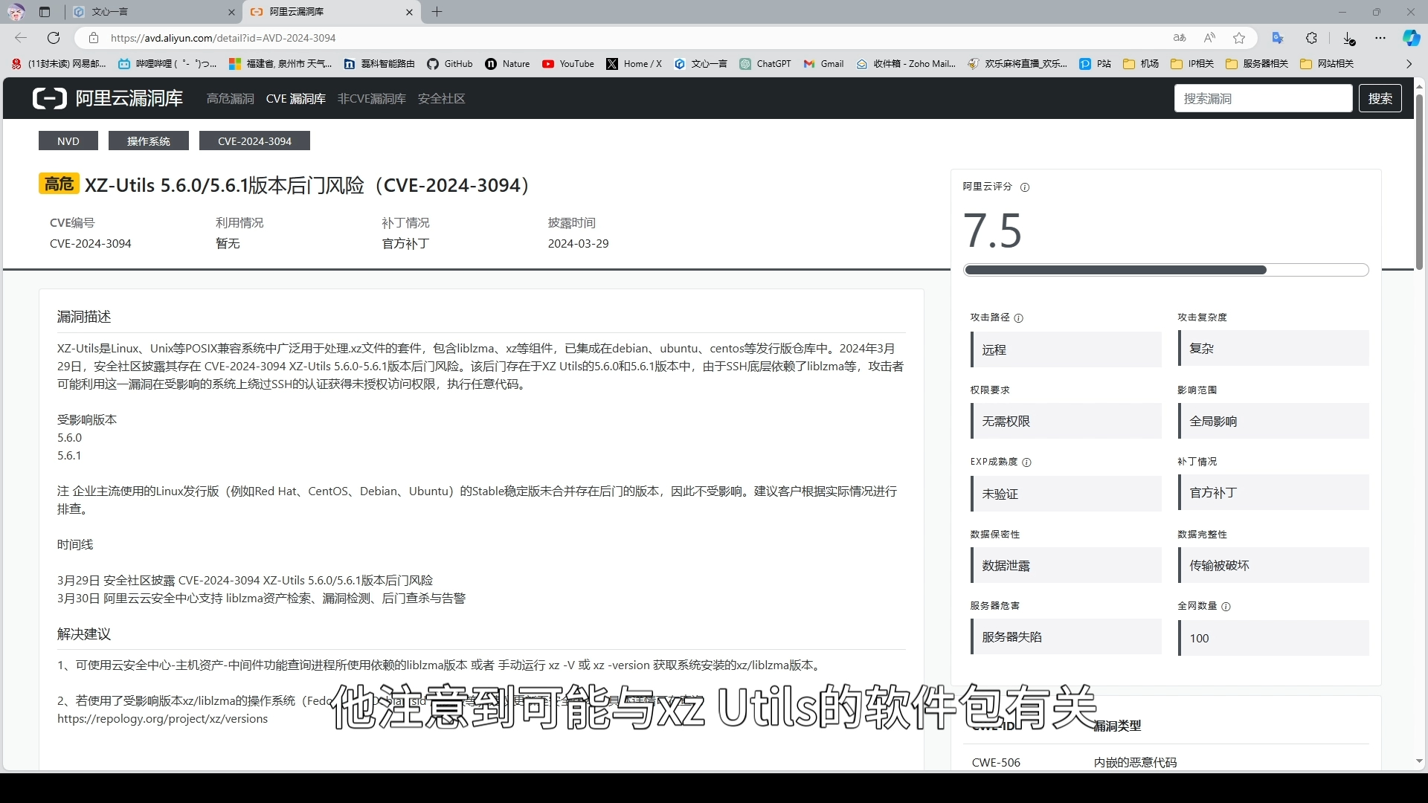This screenshot has height=803, width=1428.
Task: Click the favorites star in address bar
Action: coord(1239,38)
